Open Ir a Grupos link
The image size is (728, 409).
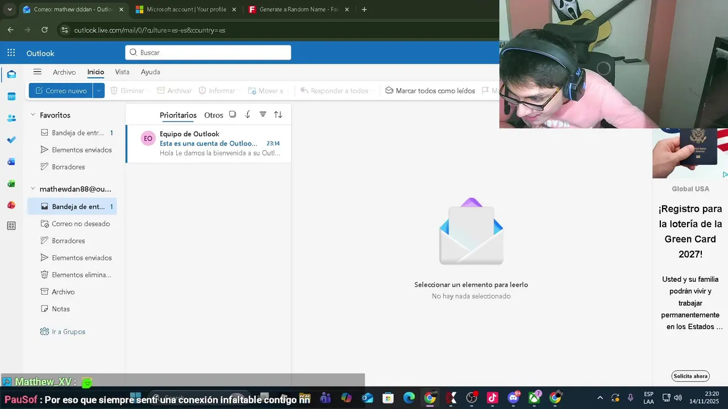tap(63, 332)
